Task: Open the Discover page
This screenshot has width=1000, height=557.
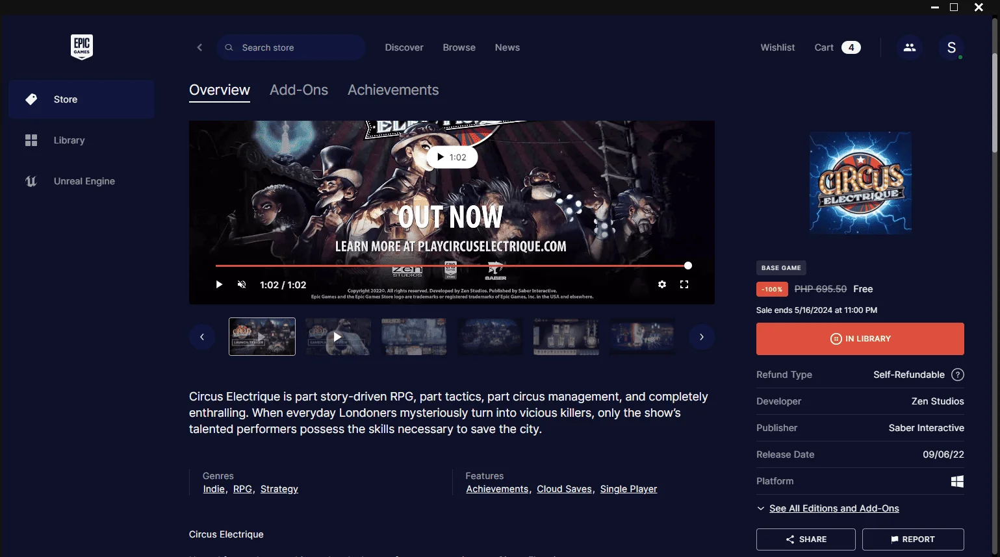Action: [x=404, y=47]
